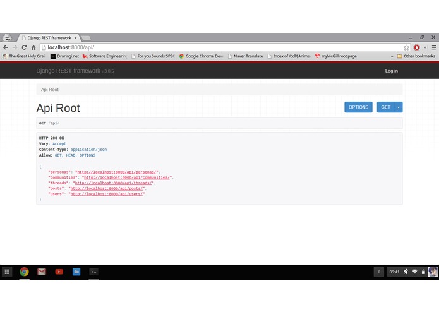
Task: Follow the threads API link
Action: click(x=114, y=183)
